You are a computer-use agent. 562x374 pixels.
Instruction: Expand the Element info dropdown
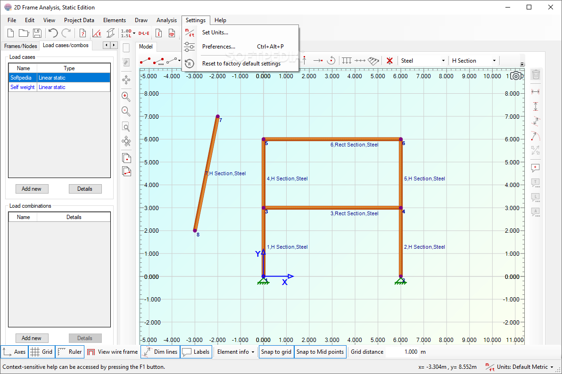(x=236, y=352)
